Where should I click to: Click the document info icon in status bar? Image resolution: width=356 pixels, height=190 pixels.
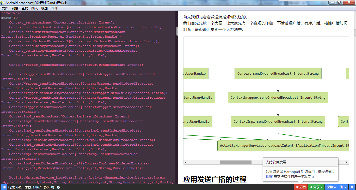click(x=58, y=187)
